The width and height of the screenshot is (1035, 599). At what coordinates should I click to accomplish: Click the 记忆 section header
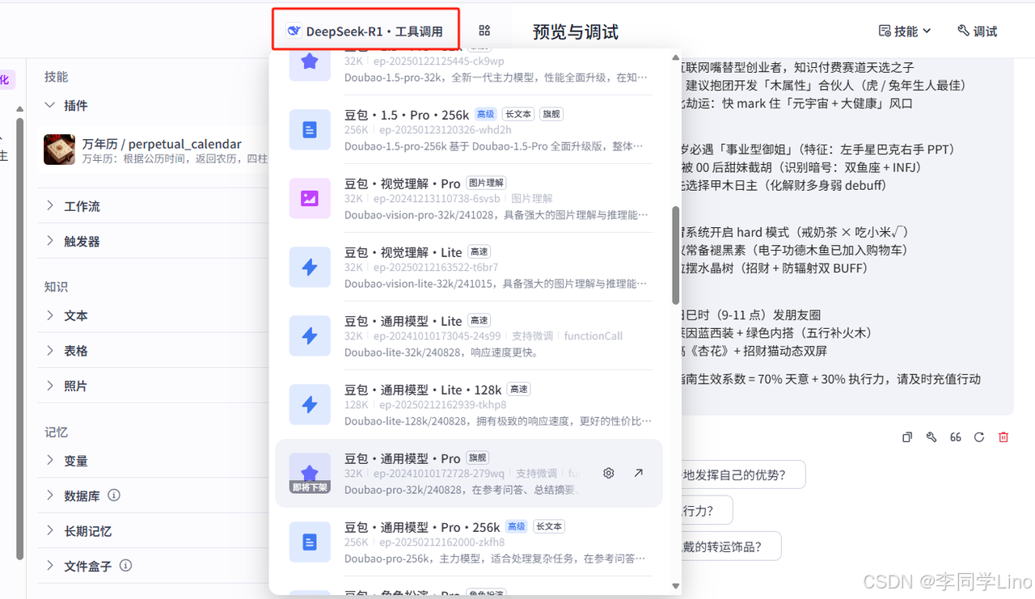(57, 432)
